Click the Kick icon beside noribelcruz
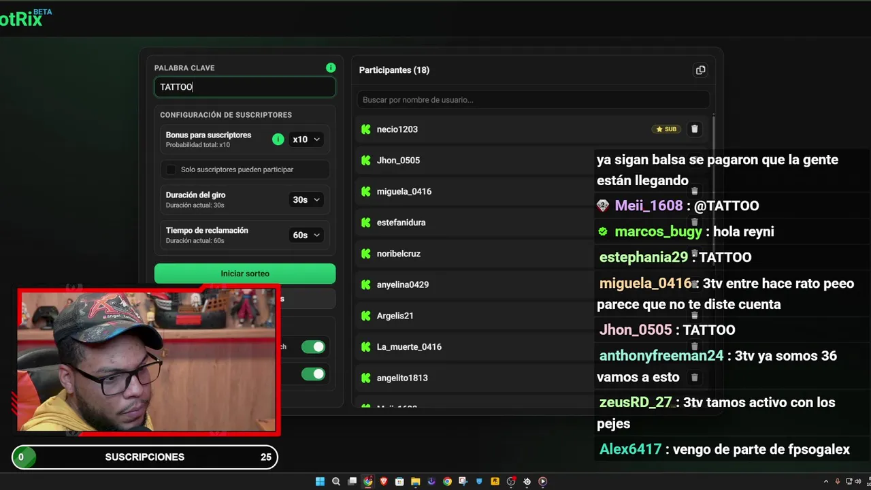 coord(366,254)
